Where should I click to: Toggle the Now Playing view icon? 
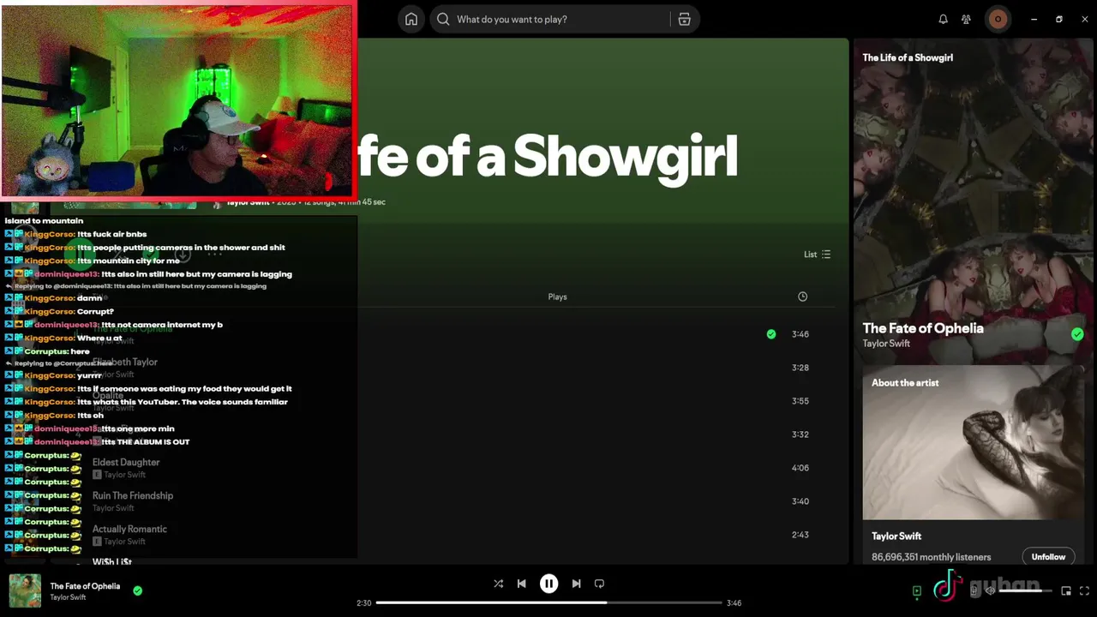pyautogui.click(x=917, y=590)
